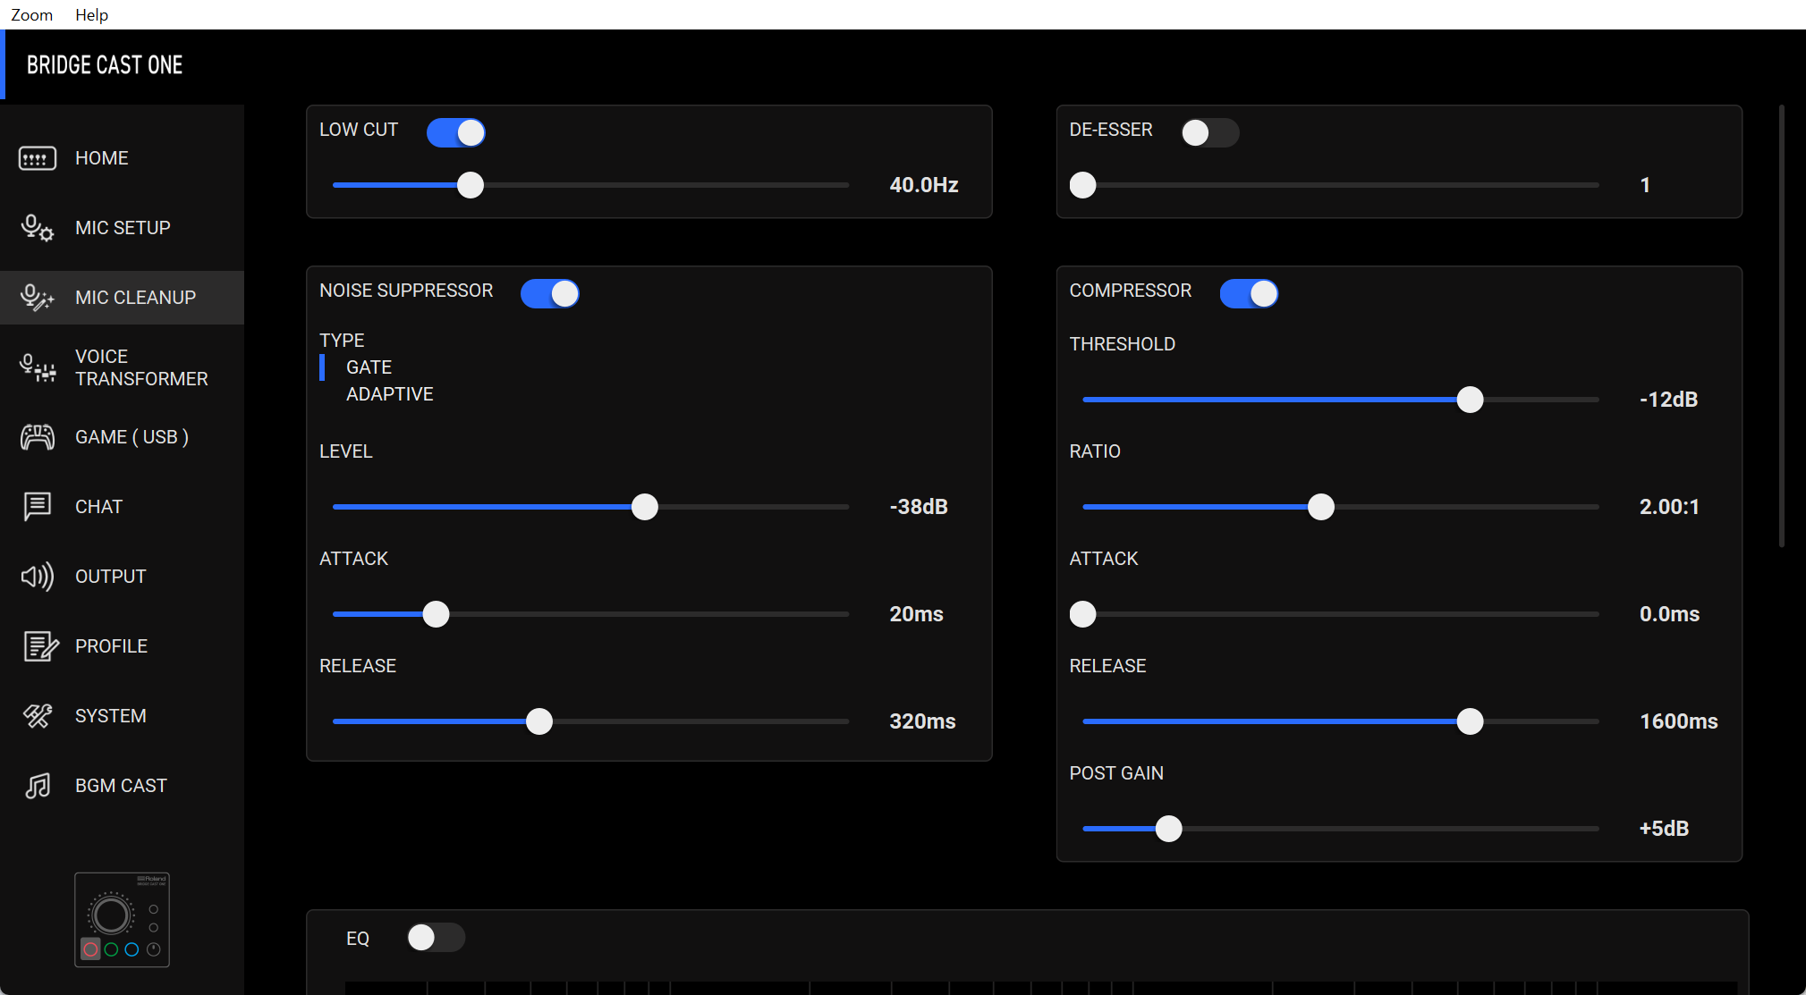The image size is (1806, 995).
Task: Open the SYSTEM page
Action: pyautogui.click(x=122, y=716)
